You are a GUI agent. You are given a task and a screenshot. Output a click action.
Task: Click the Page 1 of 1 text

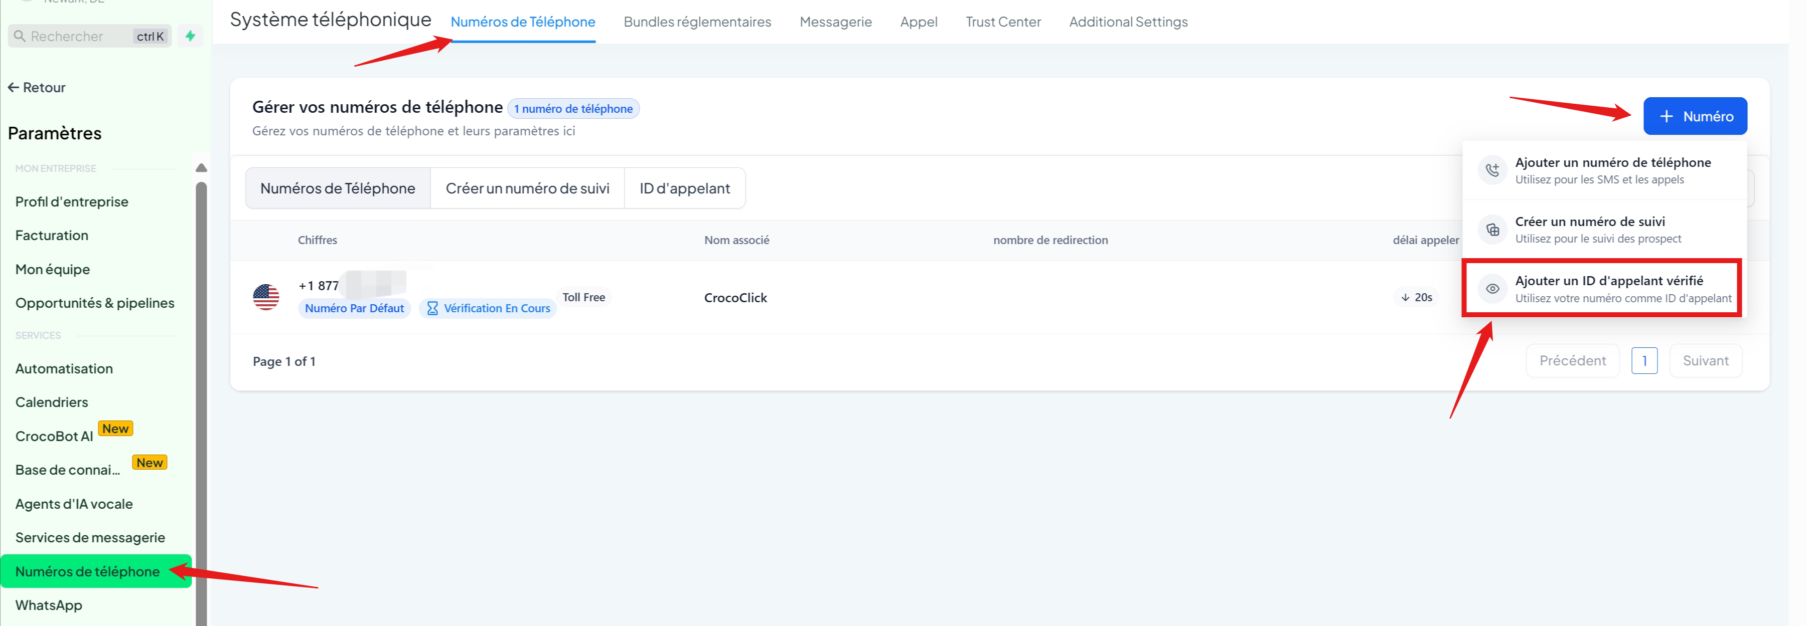(x=284, y=362)
